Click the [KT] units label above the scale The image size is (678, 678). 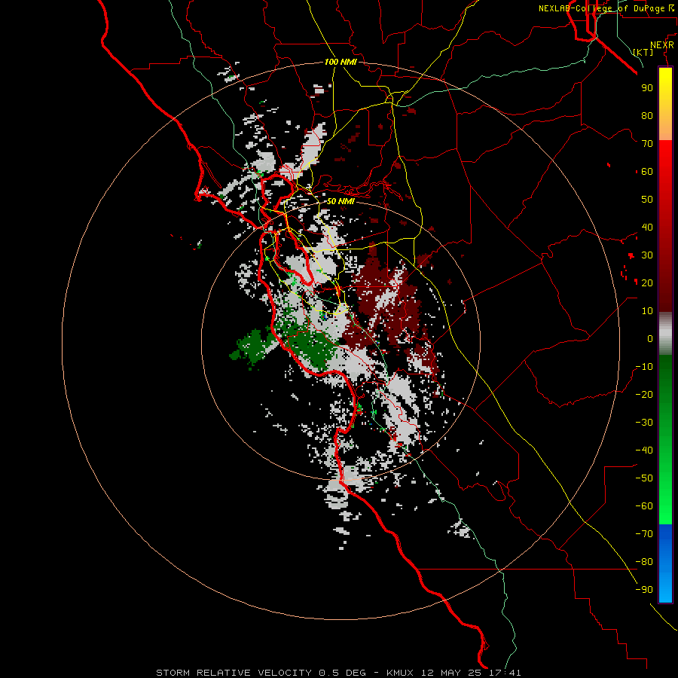click(643, 52)
